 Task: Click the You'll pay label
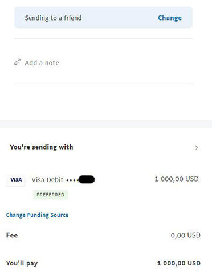pos(22,263)
